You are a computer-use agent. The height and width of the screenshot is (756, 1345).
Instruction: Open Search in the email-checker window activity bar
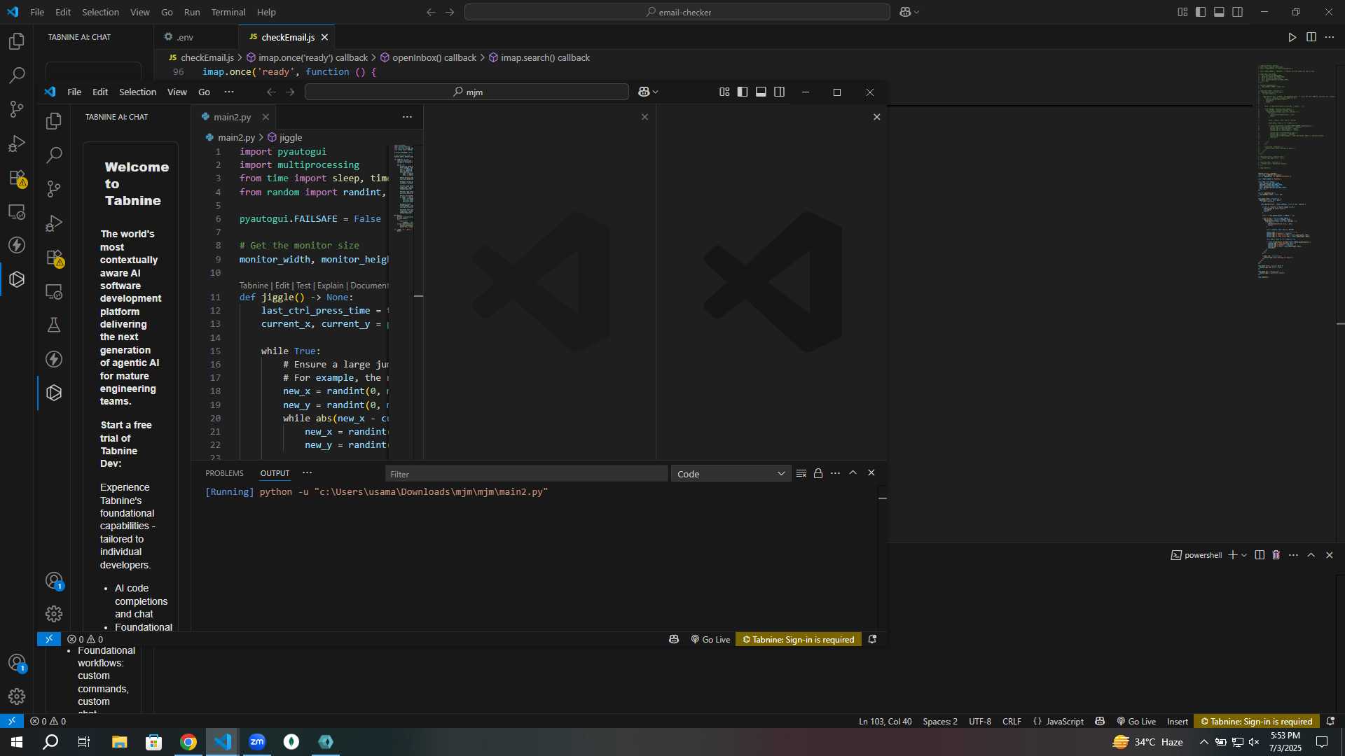[x=17, y=75]
